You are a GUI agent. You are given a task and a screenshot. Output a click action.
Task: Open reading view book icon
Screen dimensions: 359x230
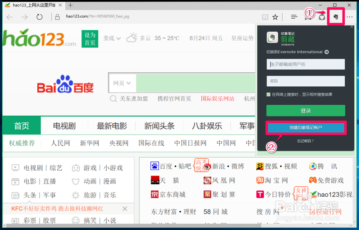click(265, 17)
